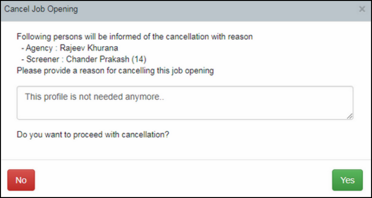Click the 'Do you want to proceed' question
Image resolution: width=372 pixels, height=198 pixels.
93,135
